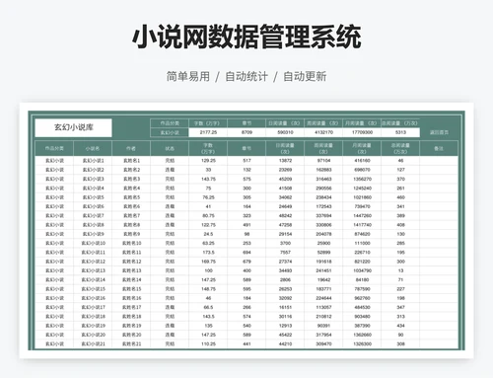The image size is (493, 378).
Task: Click the 状态 column header
Action: [x=170, y=148]
